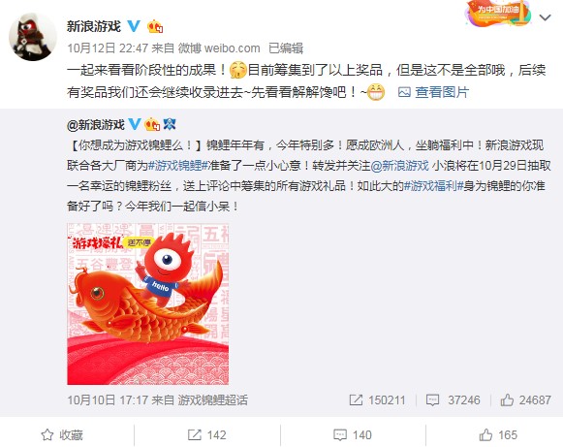This screenshot has height=447, width=563.
Task: Expand the post options chevron menu
Action: pyautogui.click(x=545, y=17)
